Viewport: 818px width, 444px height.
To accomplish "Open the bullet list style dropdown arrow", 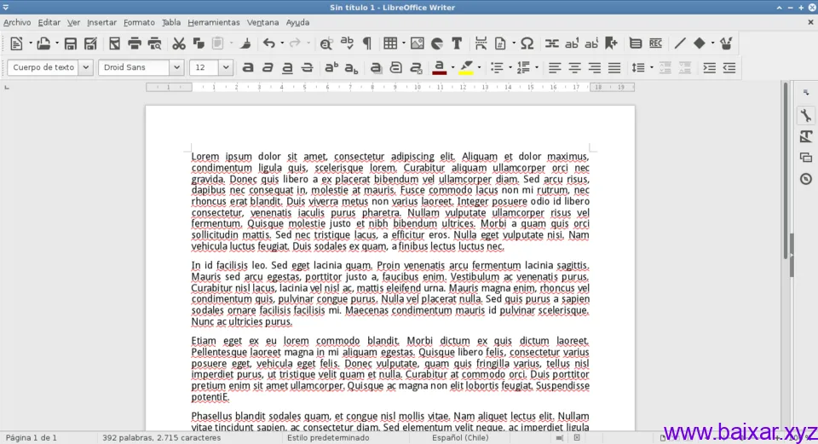I will point(510,68).
